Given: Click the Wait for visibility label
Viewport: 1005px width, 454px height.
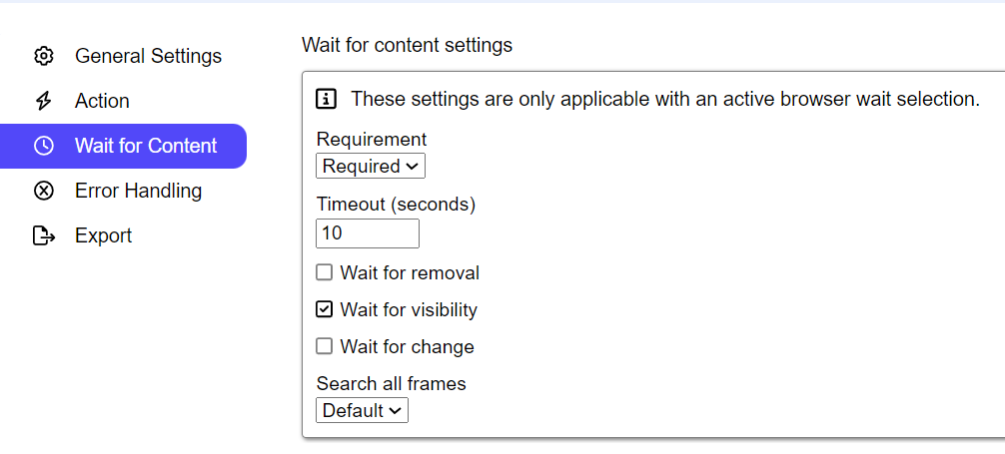Looking at the screenshot, I should point(409,309).
